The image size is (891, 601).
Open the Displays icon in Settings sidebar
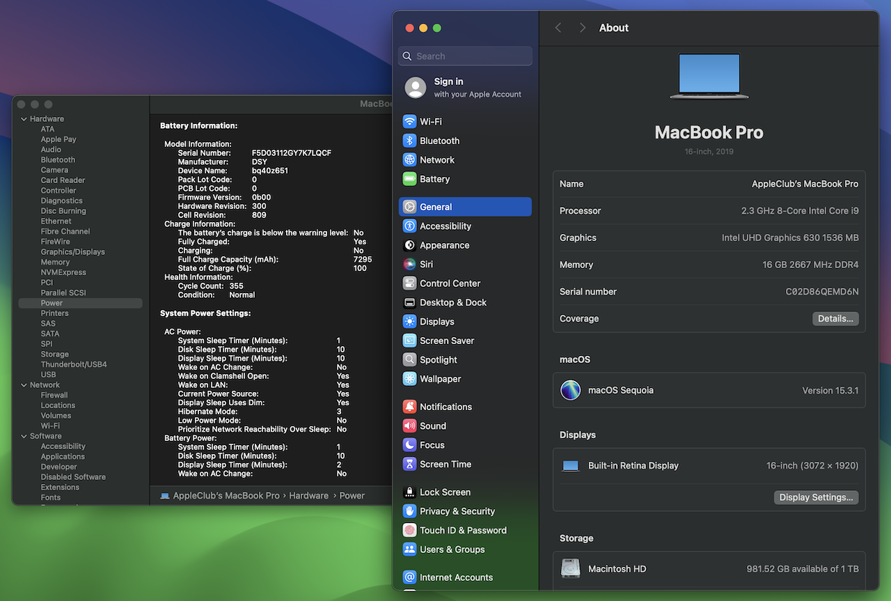[x=409, y=322]
